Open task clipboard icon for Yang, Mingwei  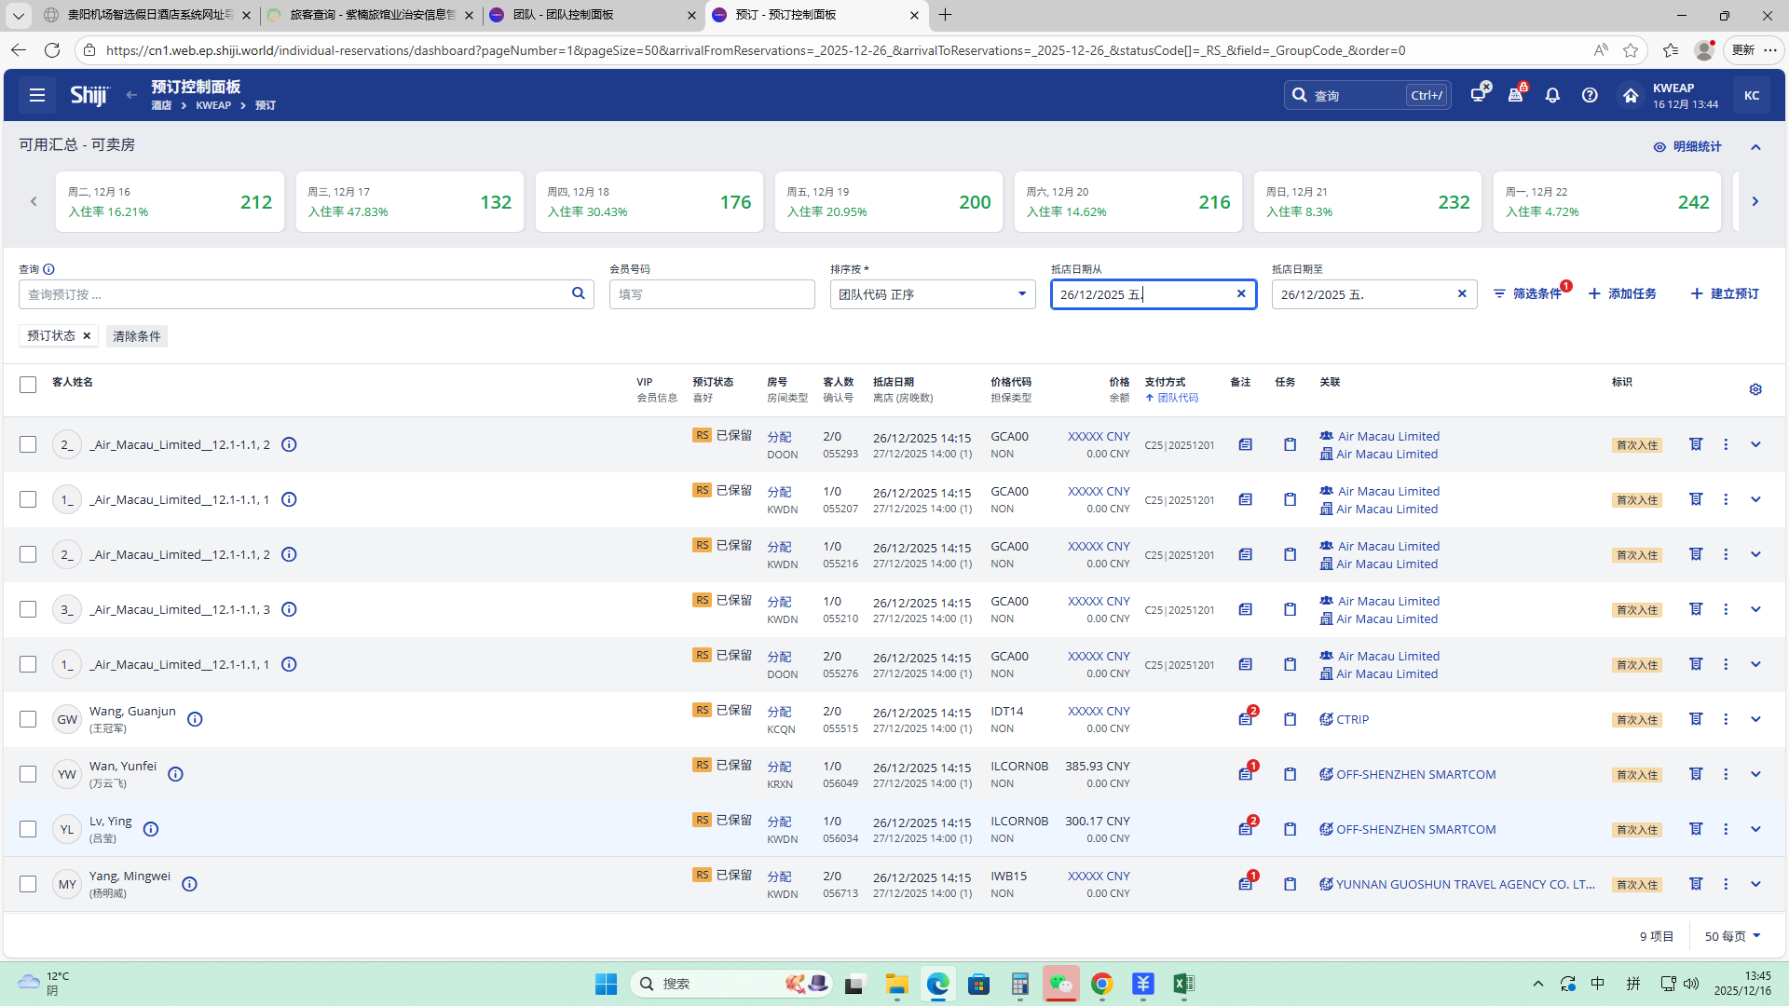(x=1290, y=884)
